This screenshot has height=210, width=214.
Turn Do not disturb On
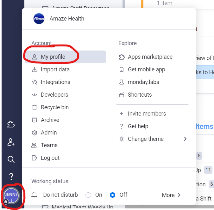point(88,195)
